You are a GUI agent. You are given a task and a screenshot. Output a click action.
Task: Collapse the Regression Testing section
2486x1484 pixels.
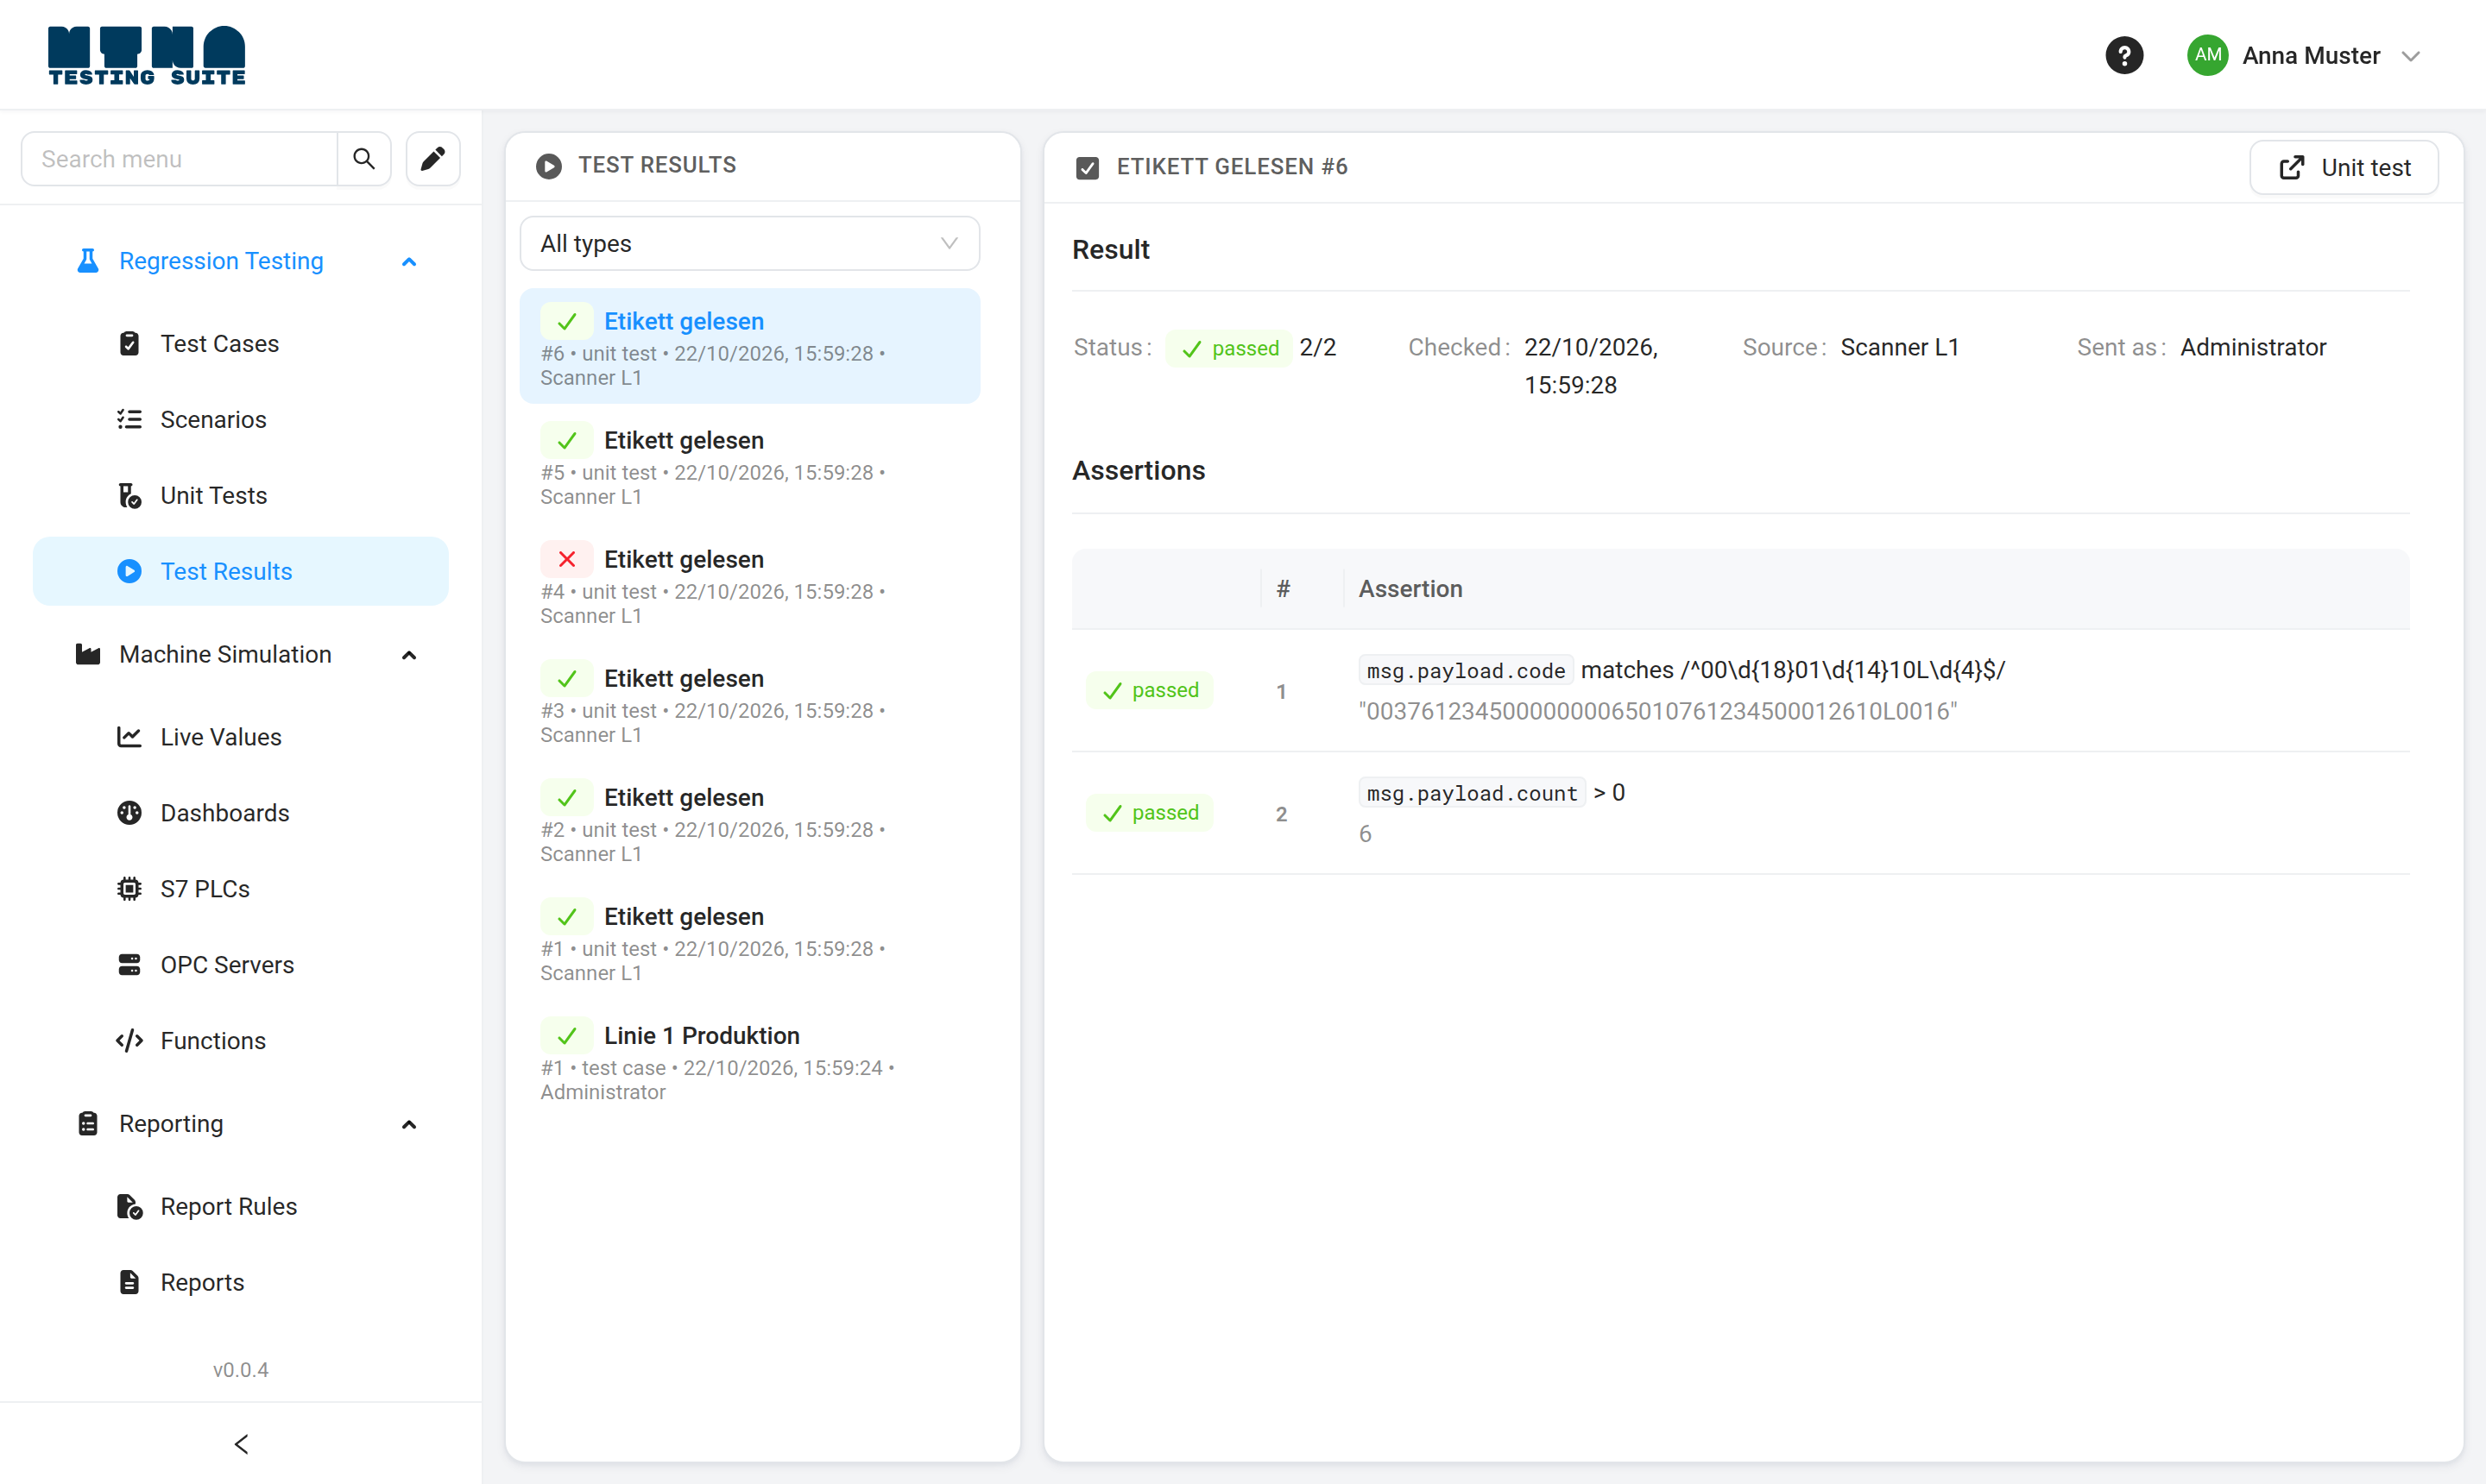click(409, 262)
